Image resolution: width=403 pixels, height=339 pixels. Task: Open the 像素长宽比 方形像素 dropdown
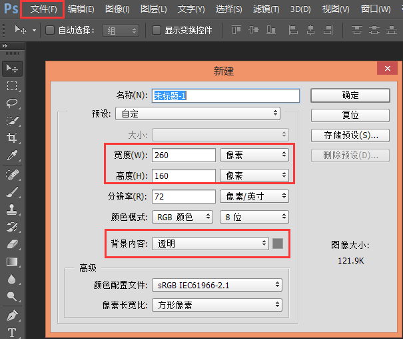click(x=217, y=305)
